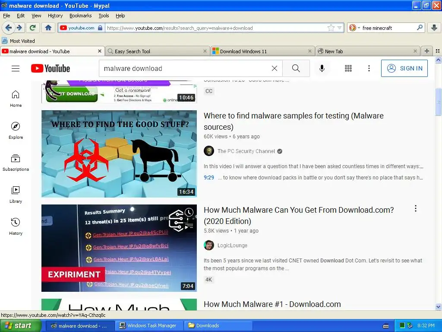The height and width of the screenshot is (332, 442).
Task: Open History in YouTube sidebar
Action: tap(16, 227)
